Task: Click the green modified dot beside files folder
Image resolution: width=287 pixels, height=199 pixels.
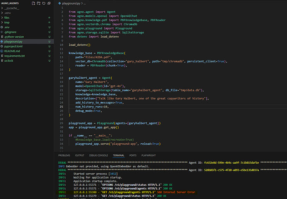Action: [x=49, y=17]
